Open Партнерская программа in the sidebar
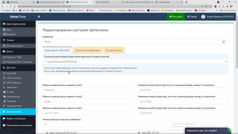This screenshot has height=134, width=238. (x=18, y=125)
